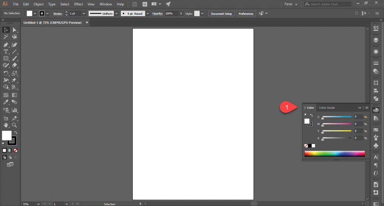
Task: Select the Curvature tool
Action: [15, 45]
